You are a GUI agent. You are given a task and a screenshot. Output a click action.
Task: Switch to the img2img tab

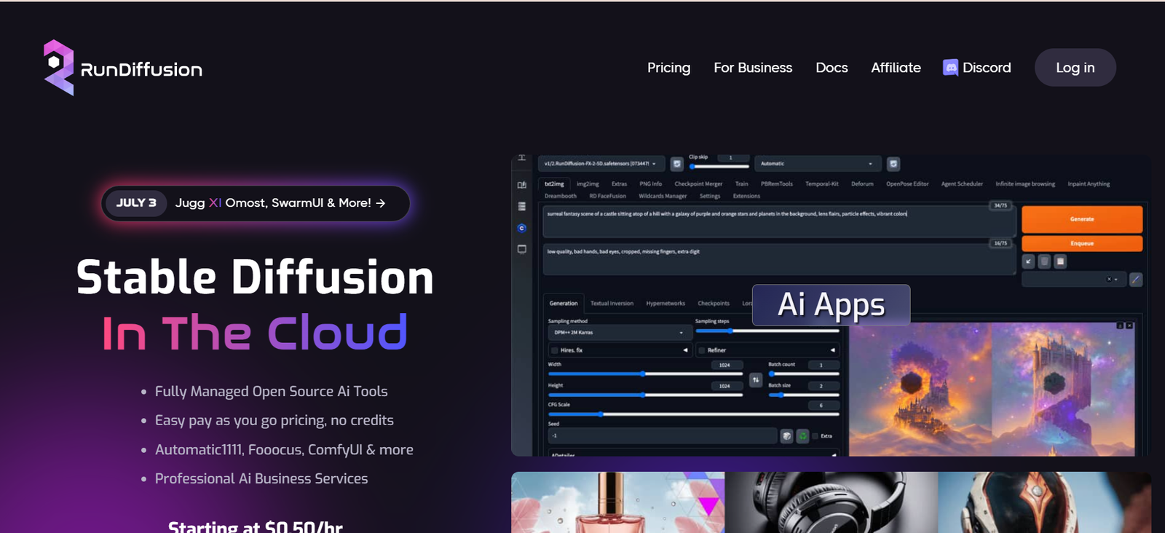click(x=588, y=184)
